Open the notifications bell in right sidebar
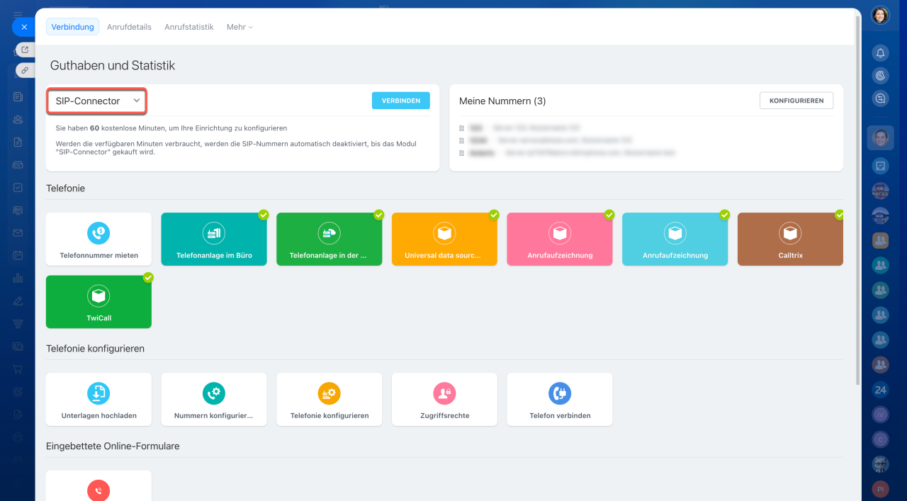 coord(880,53)
